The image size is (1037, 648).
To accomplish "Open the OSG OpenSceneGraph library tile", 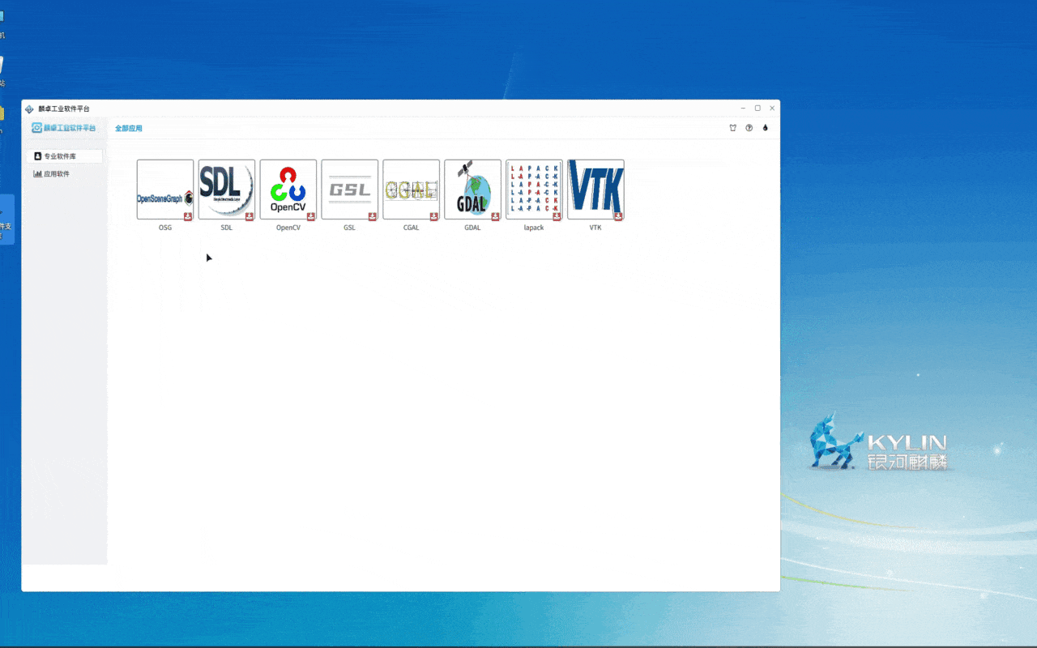I will [165, 190].
